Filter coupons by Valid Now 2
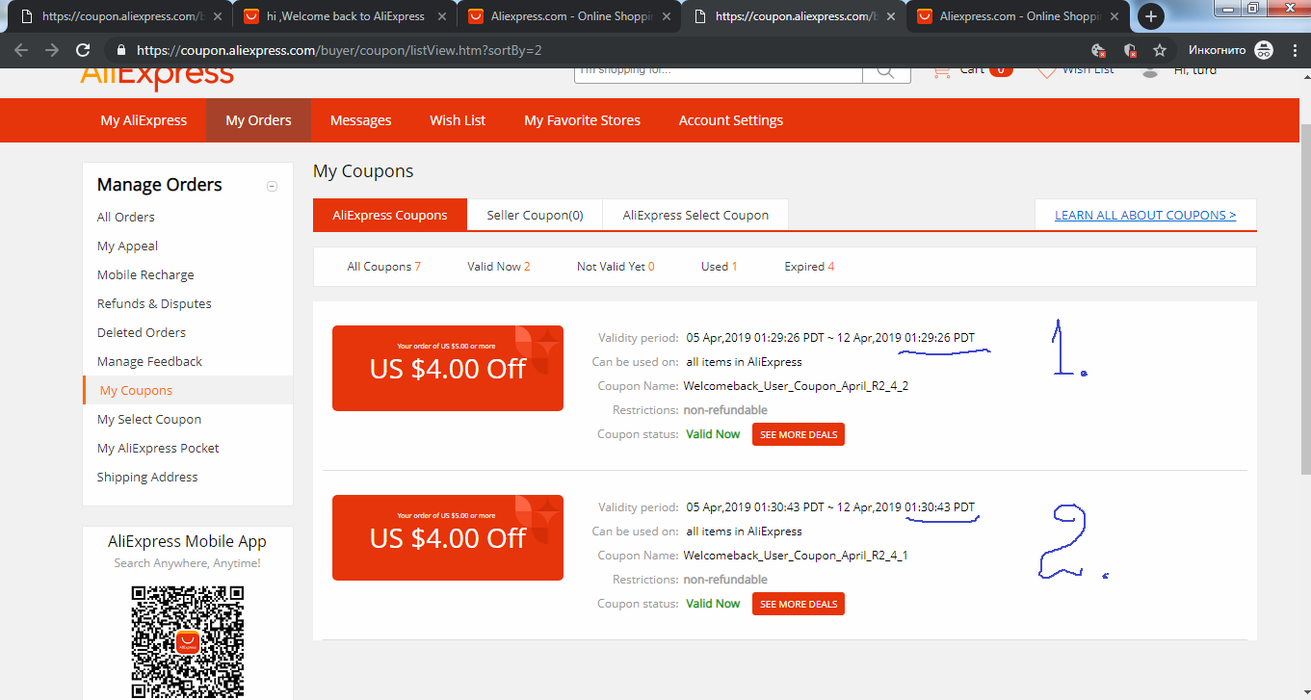Image resolution: width=1311 pixels, height=700 pixels. pos(499,267)
